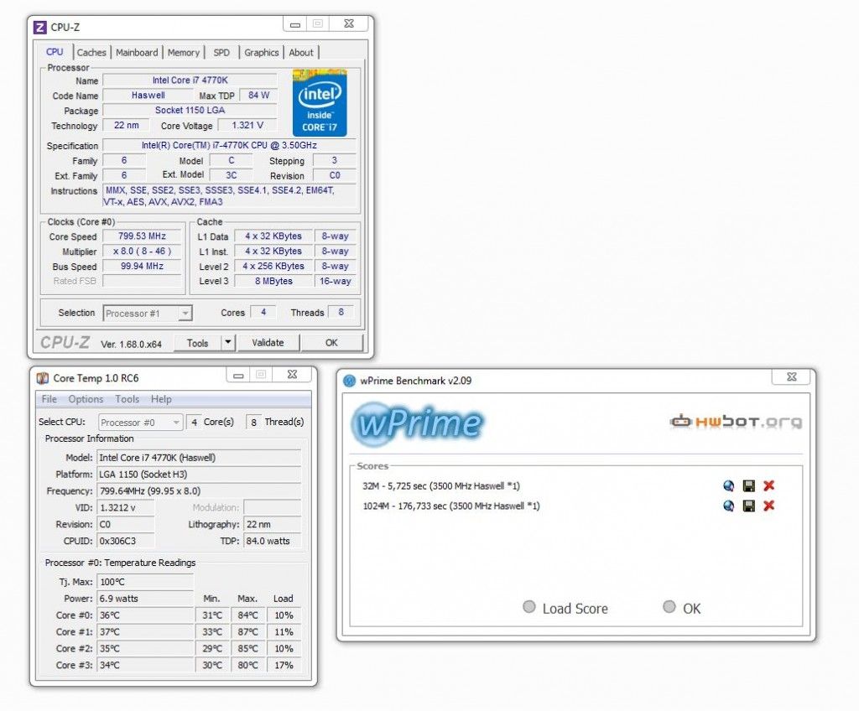This screenshot has height=711, width=859.
Task: Open the File menu in Core Temp
Action: coord(49,399)
